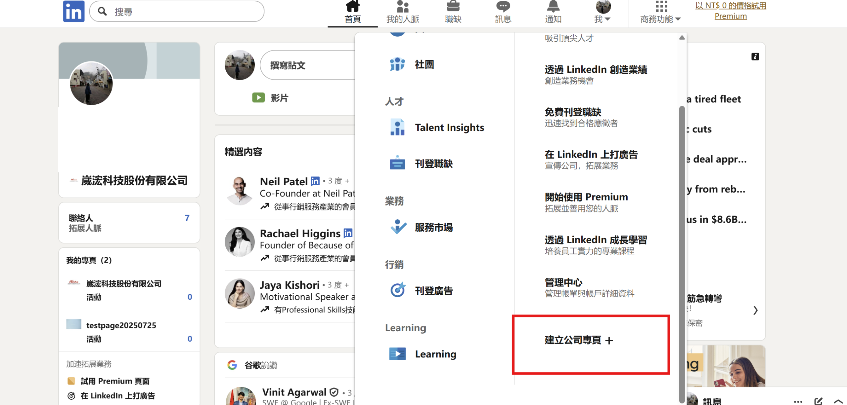
Task: Click 撰寫貼文 post button
Action: click(x=308, y=65)
